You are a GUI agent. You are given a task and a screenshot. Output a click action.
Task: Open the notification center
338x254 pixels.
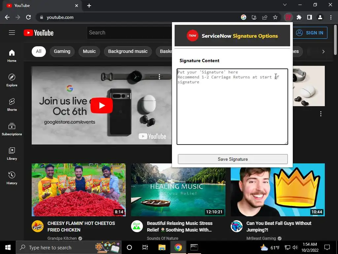pos(327,247)
